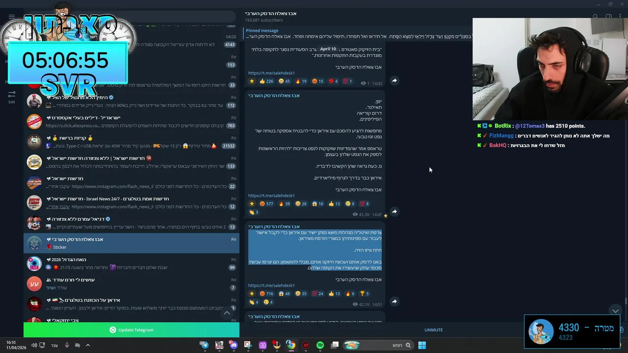Switch input language 'עבר' in tray
628x353 pixels.
(x=54, y=345)
